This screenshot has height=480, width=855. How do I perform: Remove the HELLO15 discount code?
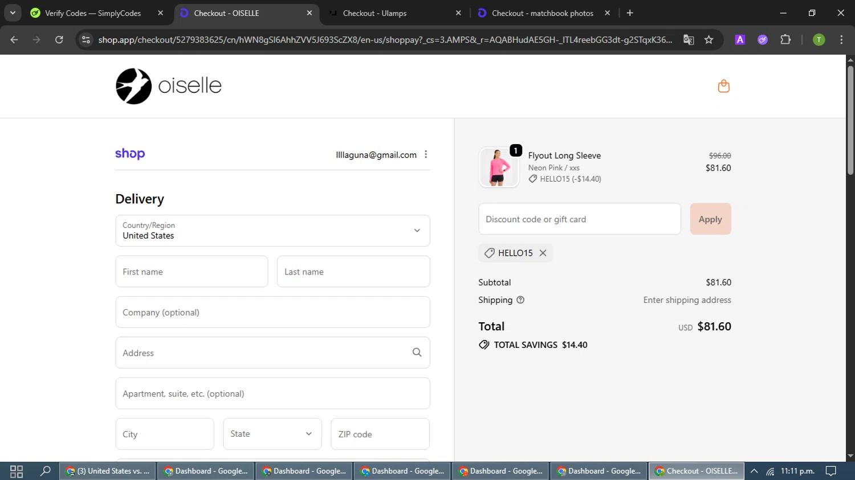click(x=543, y=253)
